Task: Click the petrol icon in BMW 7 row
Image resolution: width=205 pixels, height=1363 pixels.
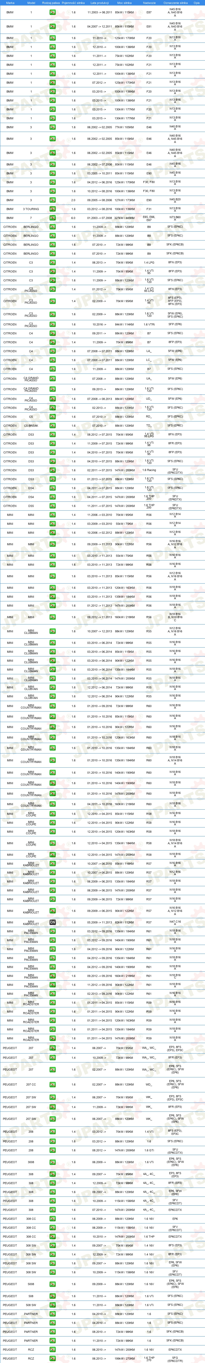Action: (53, 218)
